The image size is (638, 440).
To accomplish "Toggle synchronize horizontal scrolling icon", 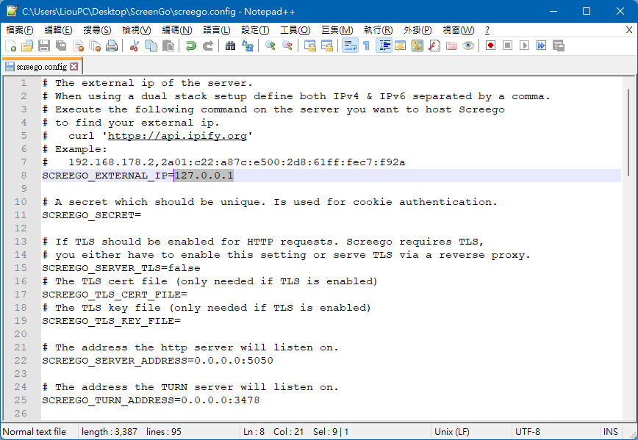I will (x=327, y=46).
